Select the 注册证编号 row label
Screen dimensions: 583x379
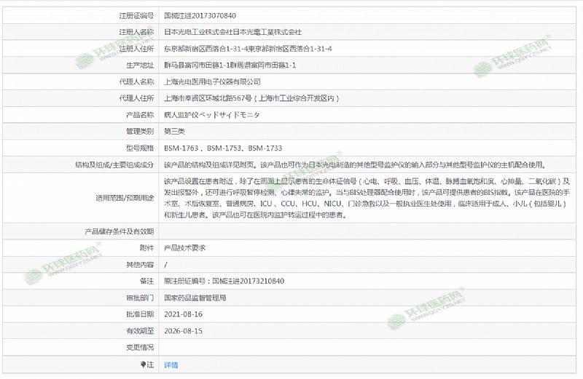pos(136,15)
